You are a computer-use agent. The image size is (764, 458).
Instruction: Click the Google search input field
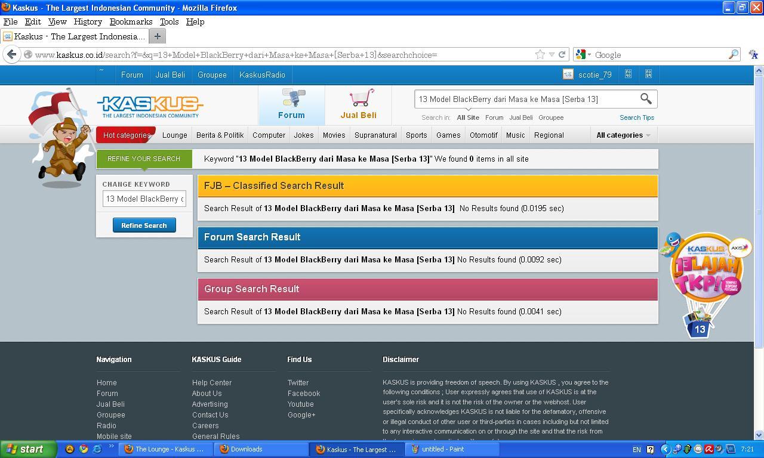(x=660, y=55)
